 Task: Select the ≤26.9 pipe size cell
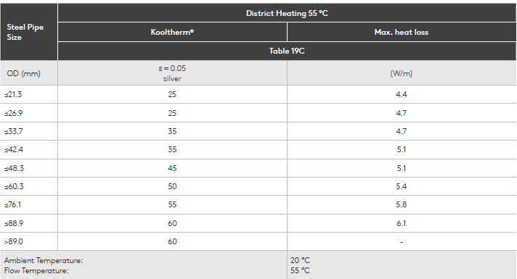(x=29, y=113)
